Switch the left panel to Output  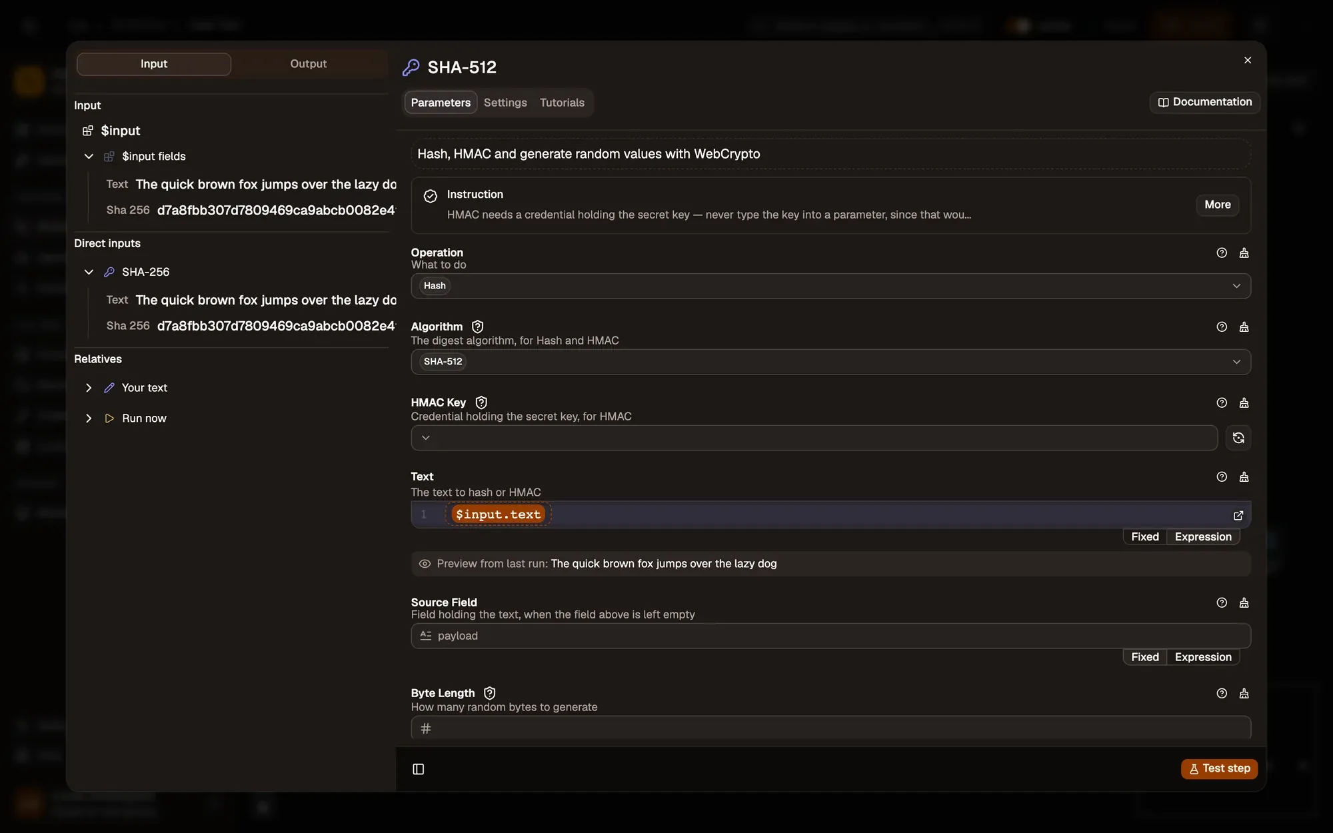pyautogui.click(x=309, y=64)
